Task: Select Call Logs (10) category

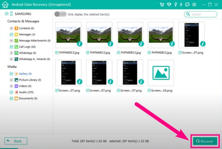Action: [x=27, y=47]
